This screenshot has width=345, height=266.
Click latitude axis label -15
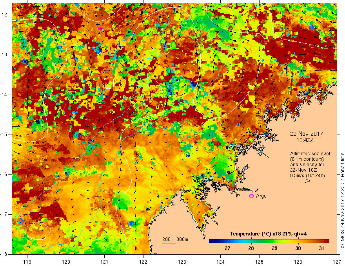(4, 135)
